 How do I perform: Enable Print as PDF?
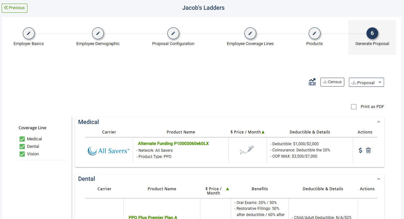[x=354, y=106]
